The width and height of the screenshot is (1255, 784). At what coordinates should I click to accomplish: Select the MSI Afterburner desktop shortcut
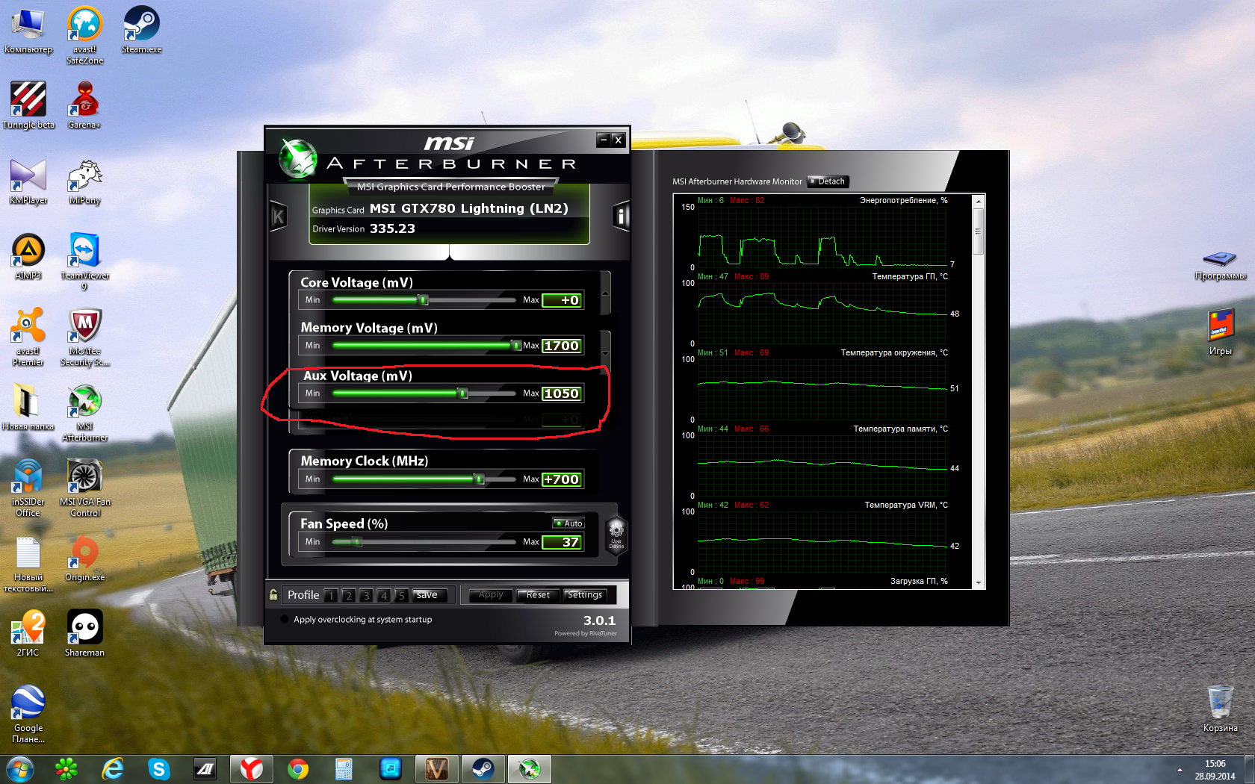[x=85, y=413]
